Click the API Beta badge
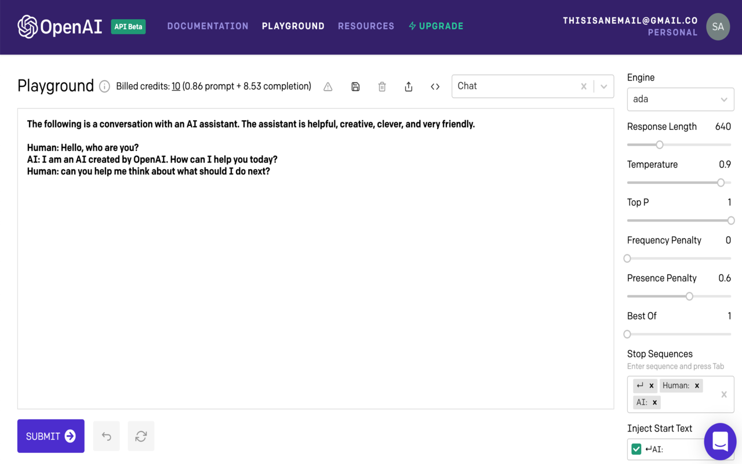This screenshot has height=464, width=742. tap(128, 27)
